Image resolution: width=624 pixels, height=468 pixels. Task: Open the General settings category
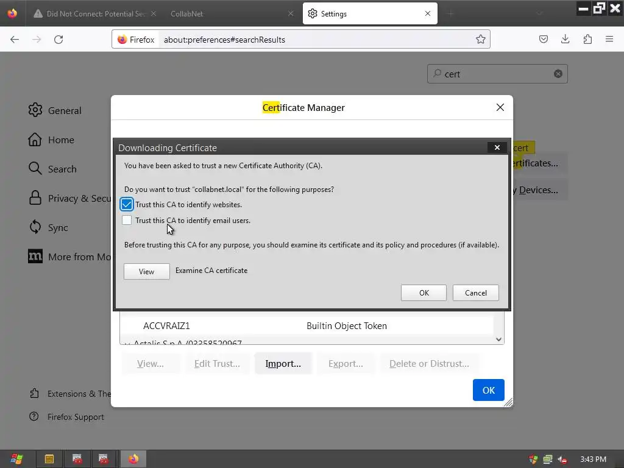click(x=55, y=110)
